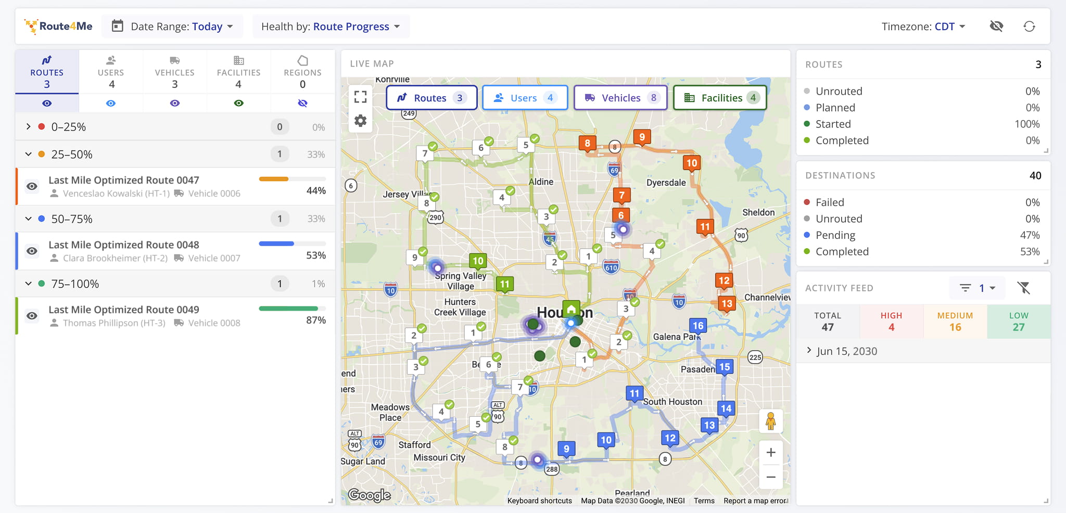Click the refresh icon in the header
Image resolution: width=1066 pixels, height=513 pixels.
click(x=1029, y=26)
